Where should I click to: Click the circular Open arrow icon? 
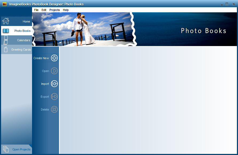[x=54, y=71]
